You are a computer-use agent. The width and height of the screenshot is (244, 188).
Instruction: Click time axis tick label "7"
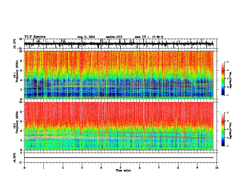click(x=159, y=168)
